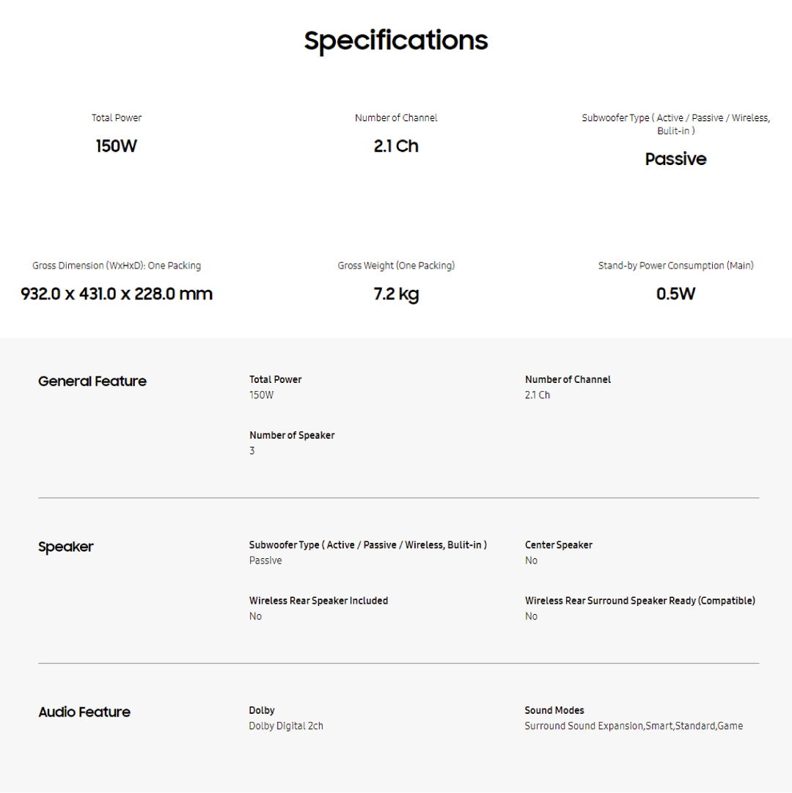Click the Audio Feature section heading

click(84, 712)
